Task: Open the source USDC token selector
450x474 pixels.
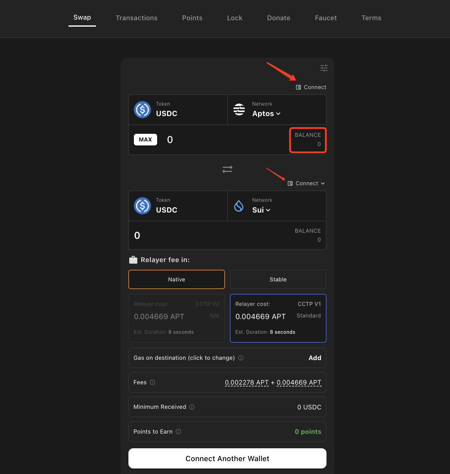Action: click(x=178, y=110)
